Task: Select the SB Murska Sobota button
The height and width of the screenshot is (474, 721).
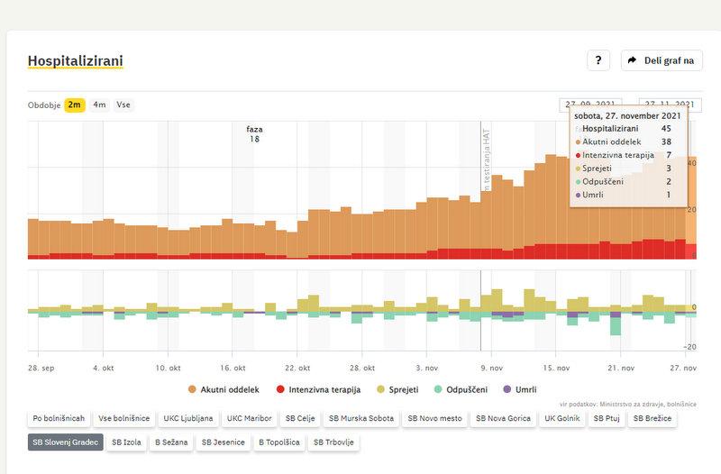Action: (360, 418)
